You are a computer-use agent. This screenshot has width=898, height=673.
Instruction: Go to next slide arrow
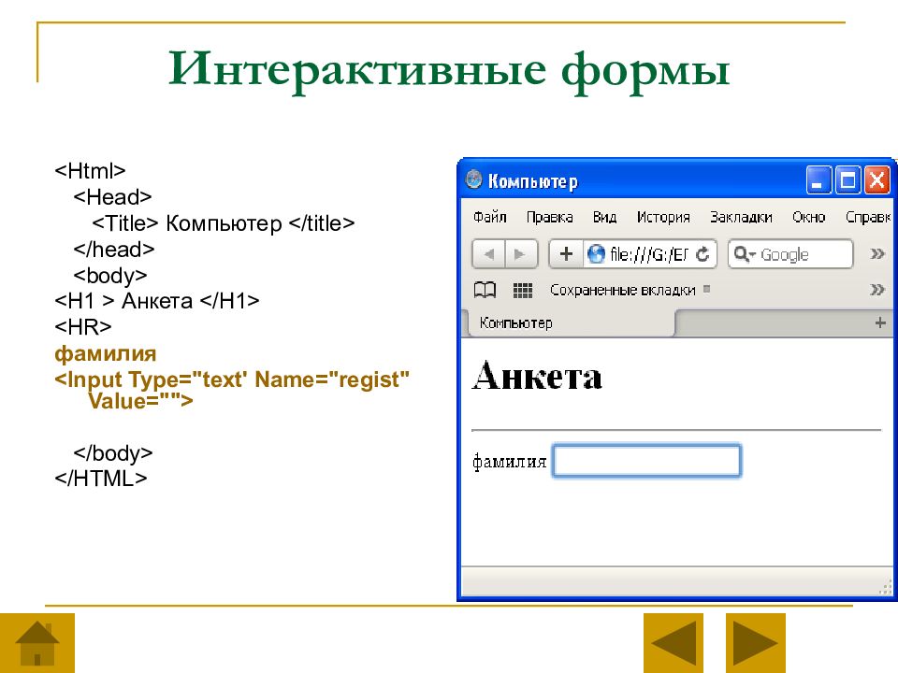756,643
